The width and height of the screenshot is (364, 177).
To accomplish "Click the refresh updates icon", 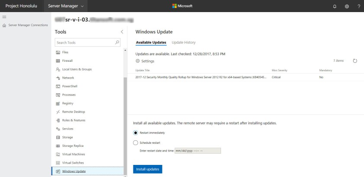I will click(355, 61).
